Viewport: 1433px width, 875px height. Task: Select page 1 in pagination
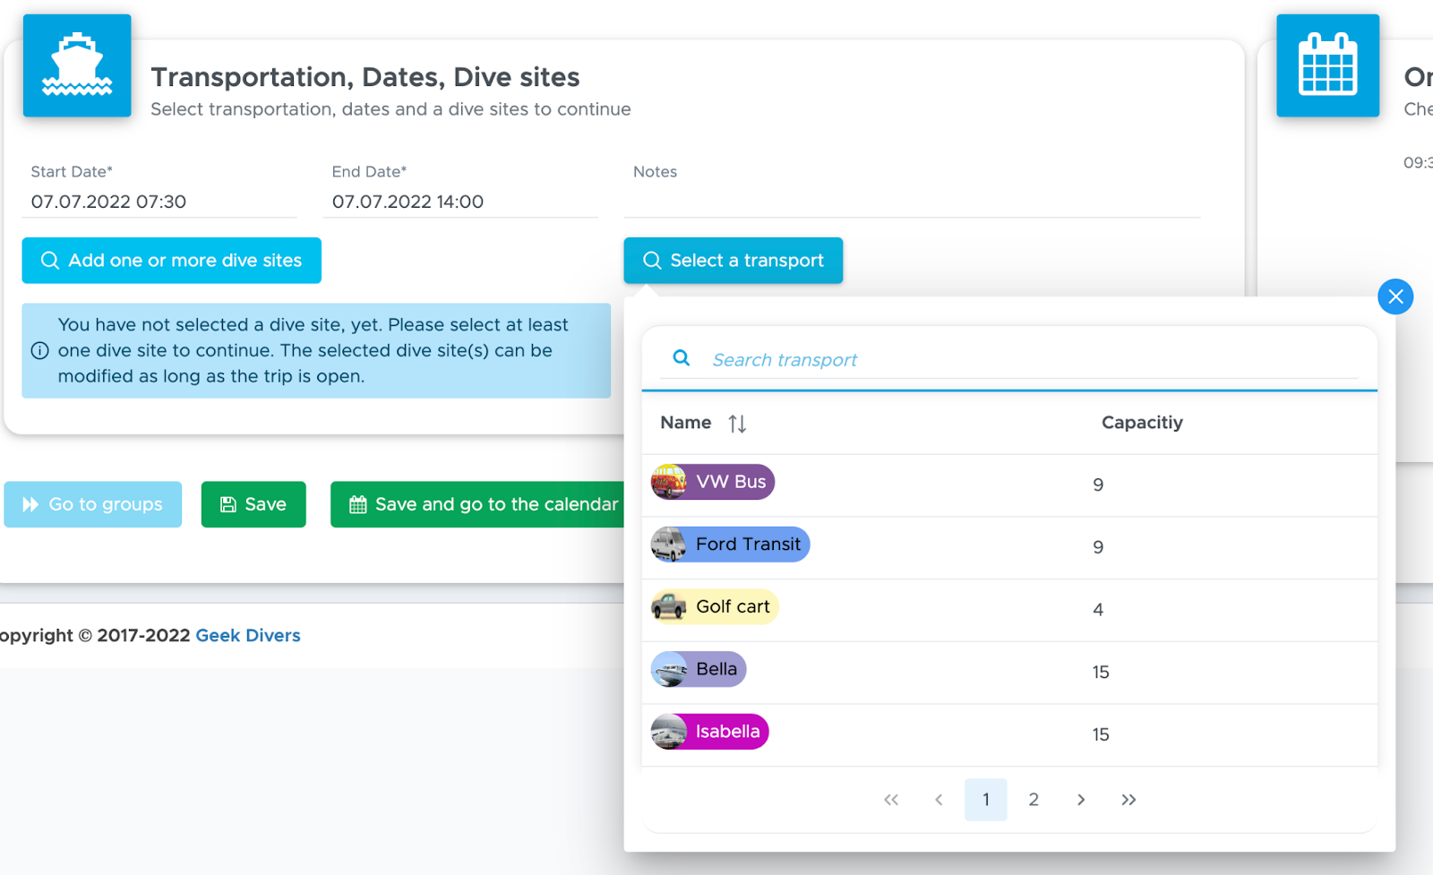[986, 800]
